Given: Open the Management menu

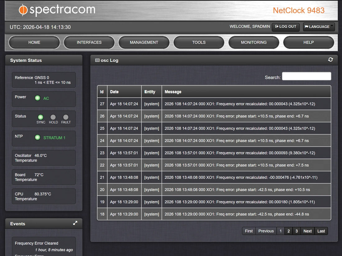Looking at the screenshot, I should [144, 42].
